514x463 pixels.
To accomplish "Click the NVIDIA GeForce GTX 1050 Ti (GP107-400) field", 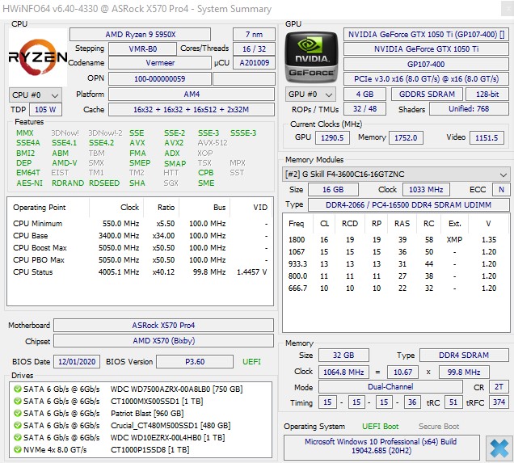I will 426,35.
